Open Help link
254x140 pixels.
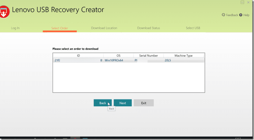(246, 15)
